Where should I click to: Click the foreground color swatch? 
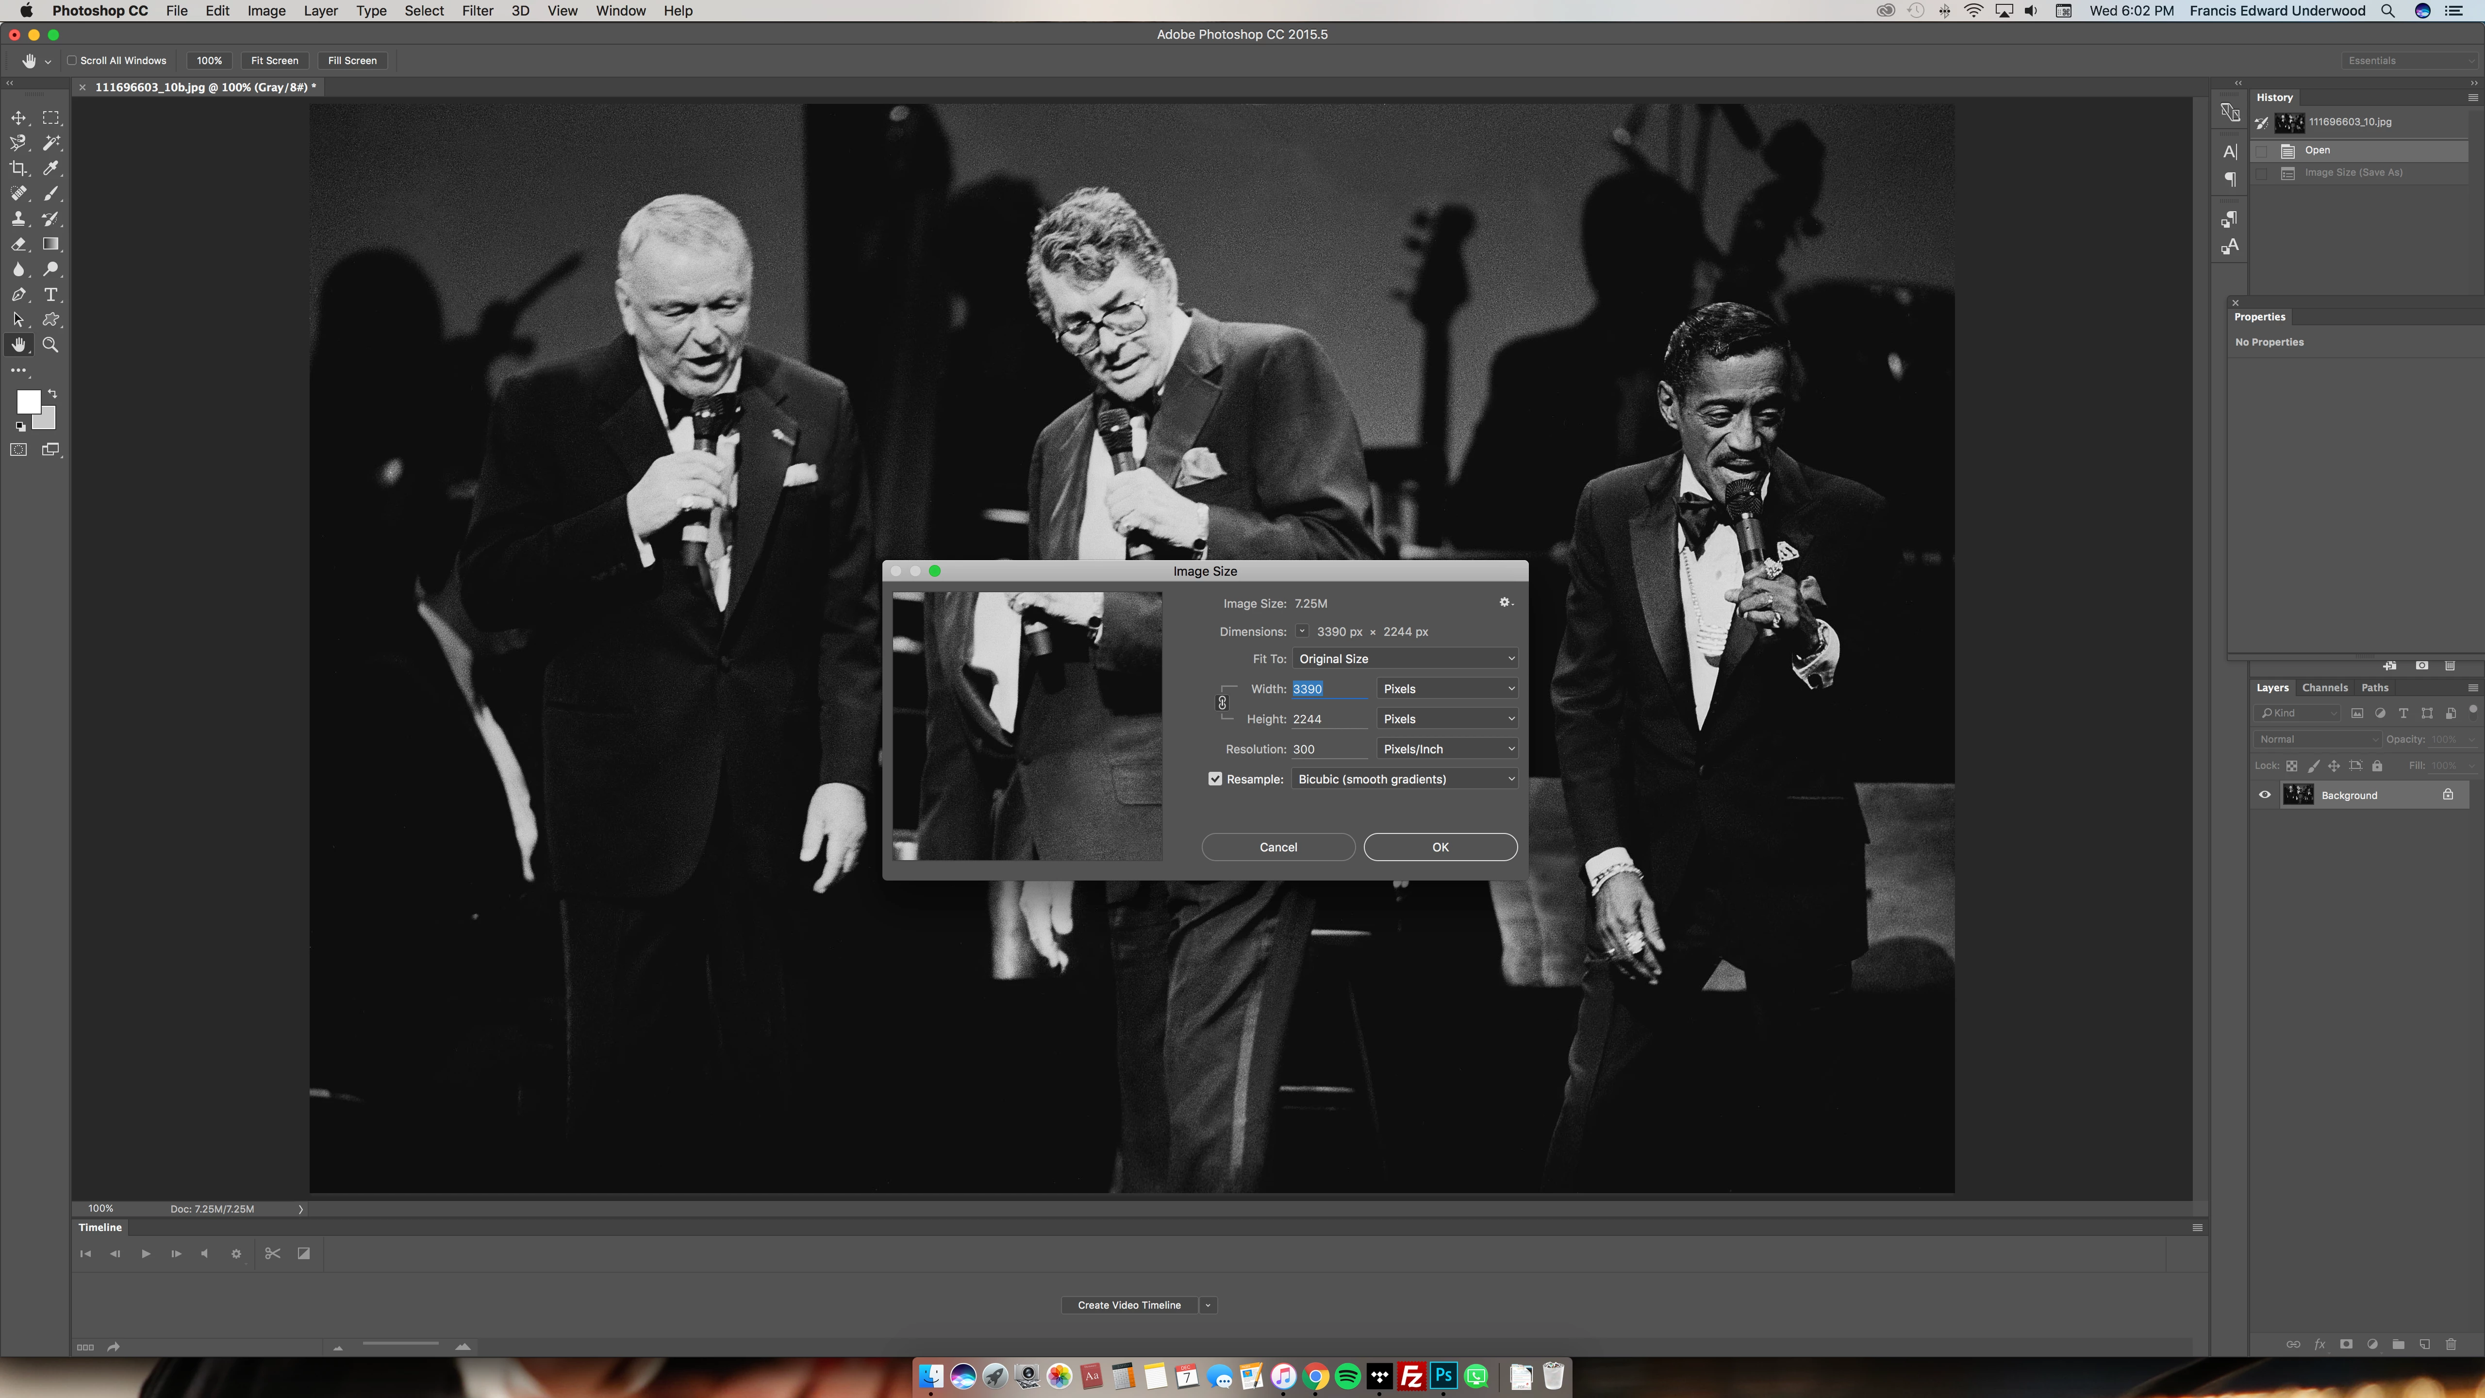pyautogui.click(x=28, y=401)
